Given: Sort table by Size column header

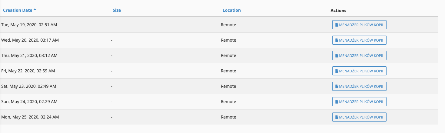Looking at the screenshot, I should pos(117,10).
